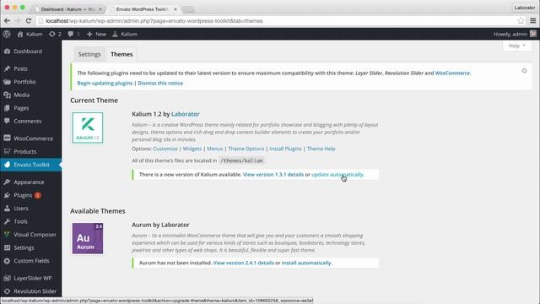
Task: Click the Visual Composer sidebar icon
Action: tap(7, 235)
